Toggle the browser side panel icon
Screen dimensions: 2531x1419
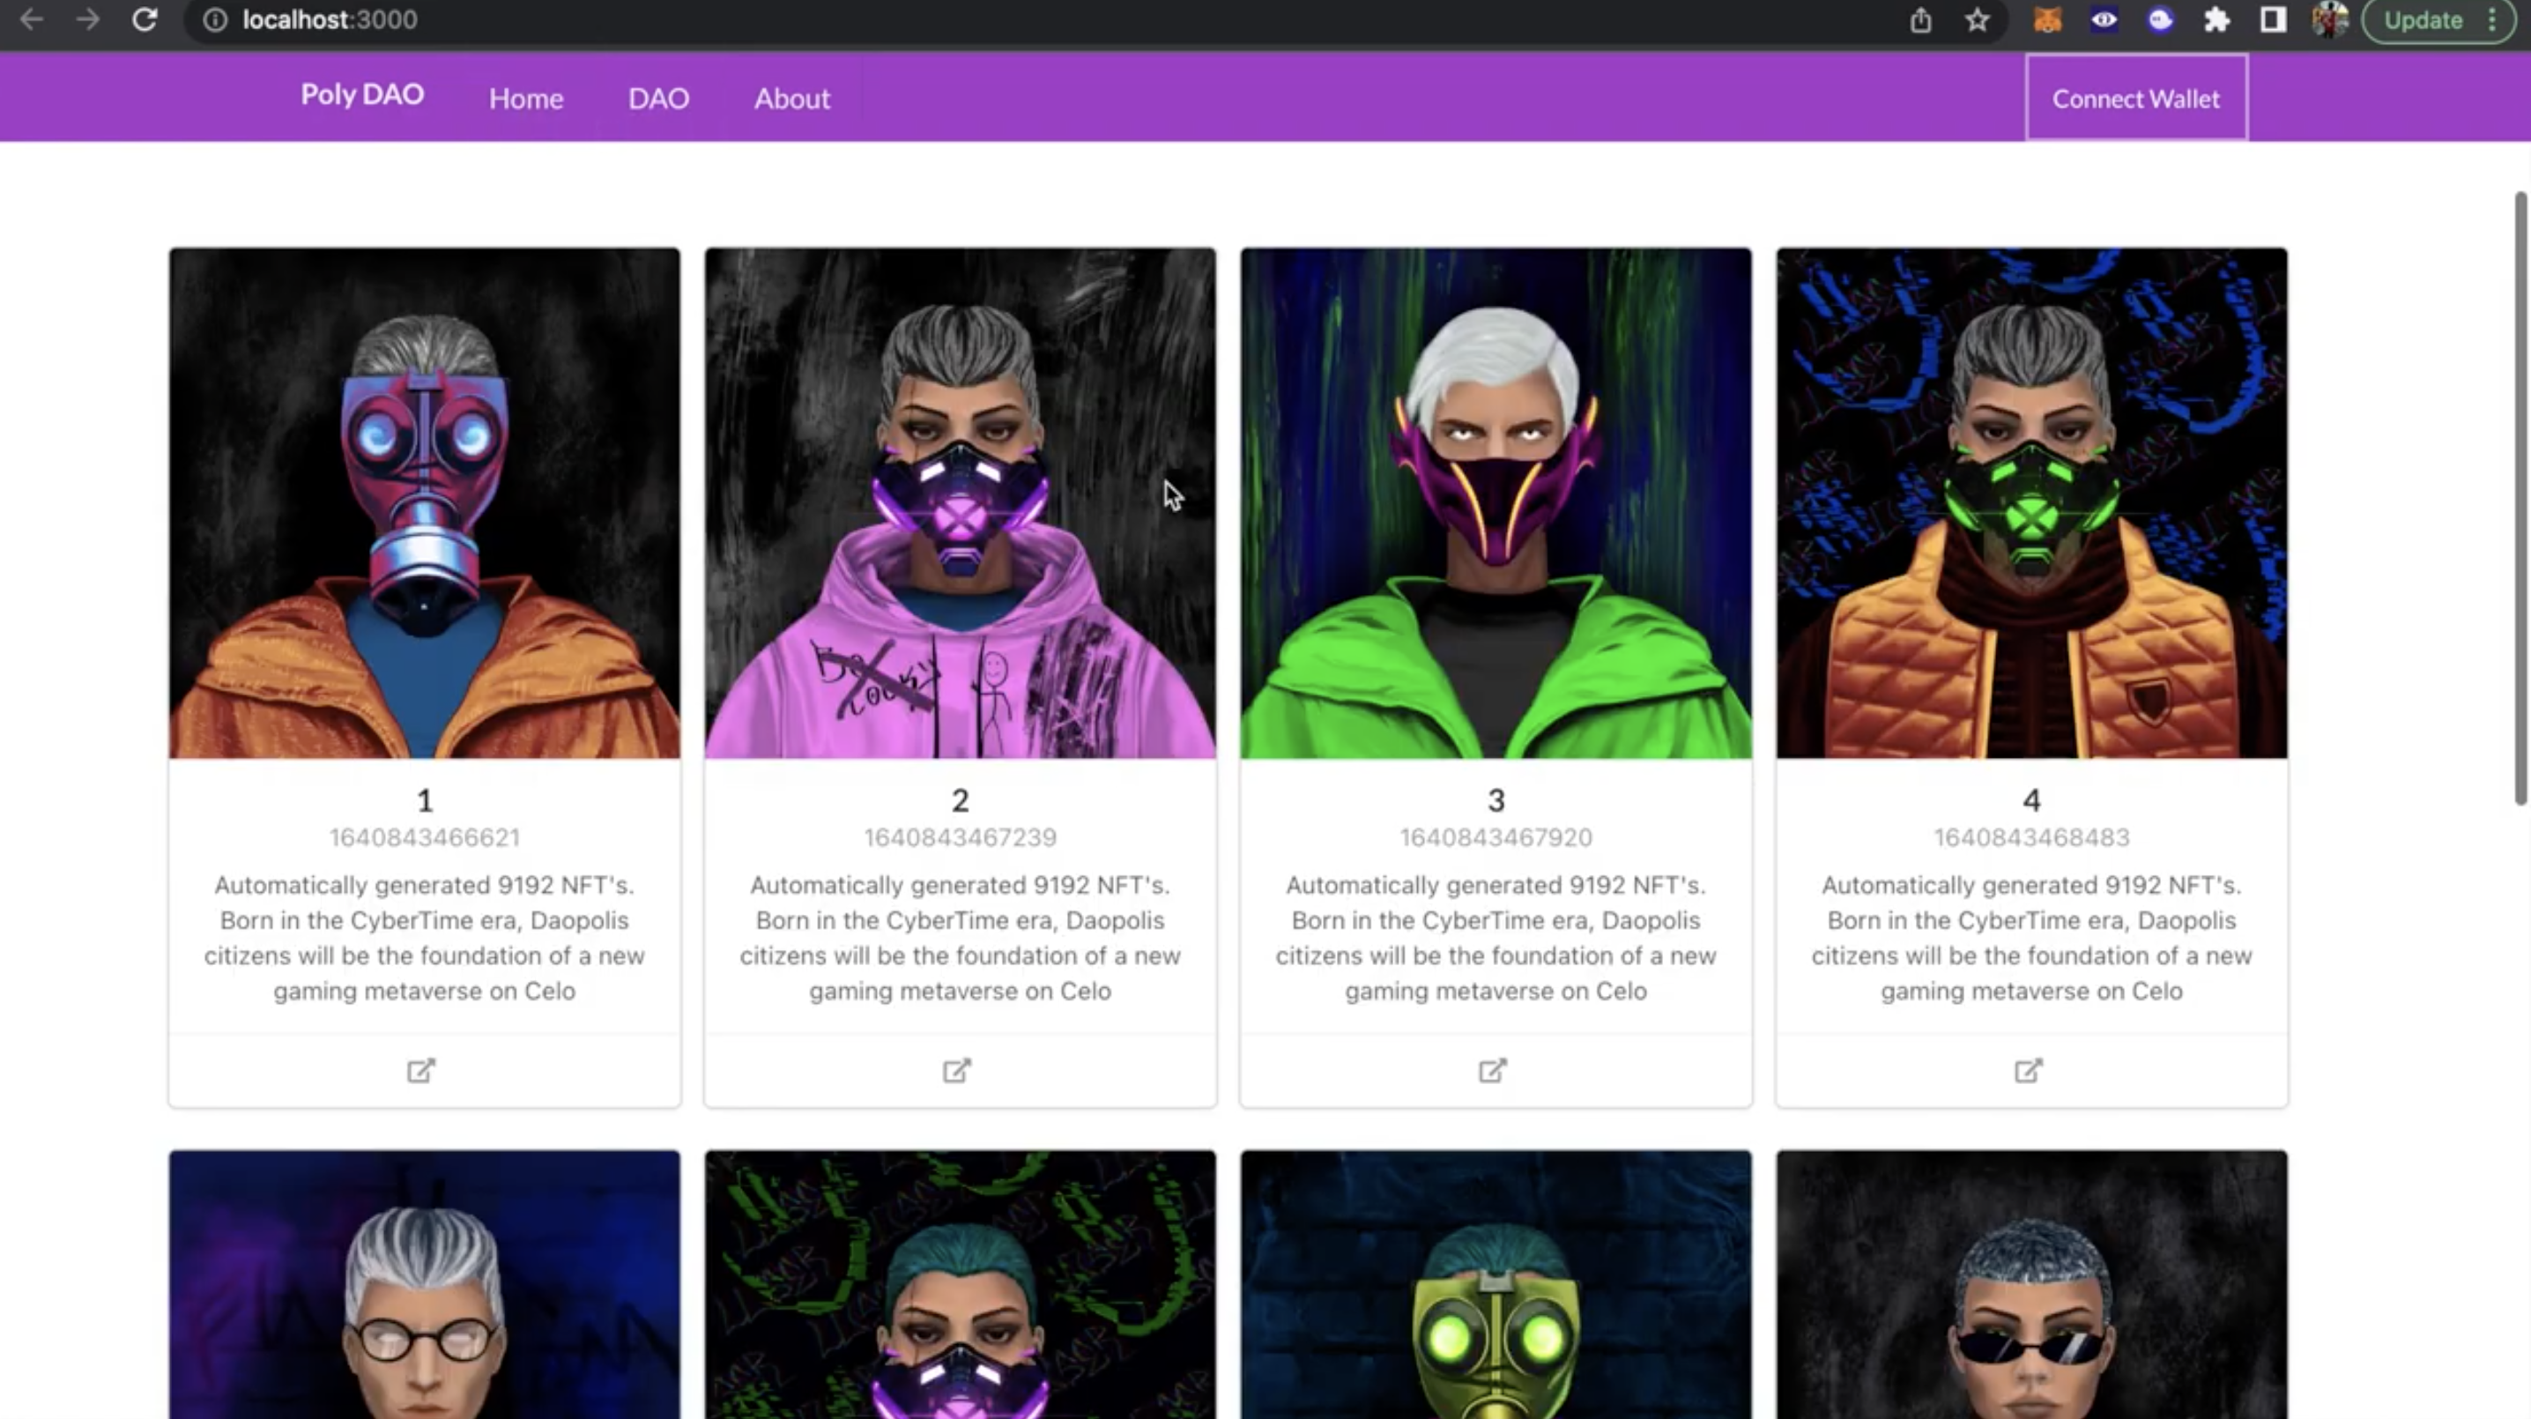2273,19
